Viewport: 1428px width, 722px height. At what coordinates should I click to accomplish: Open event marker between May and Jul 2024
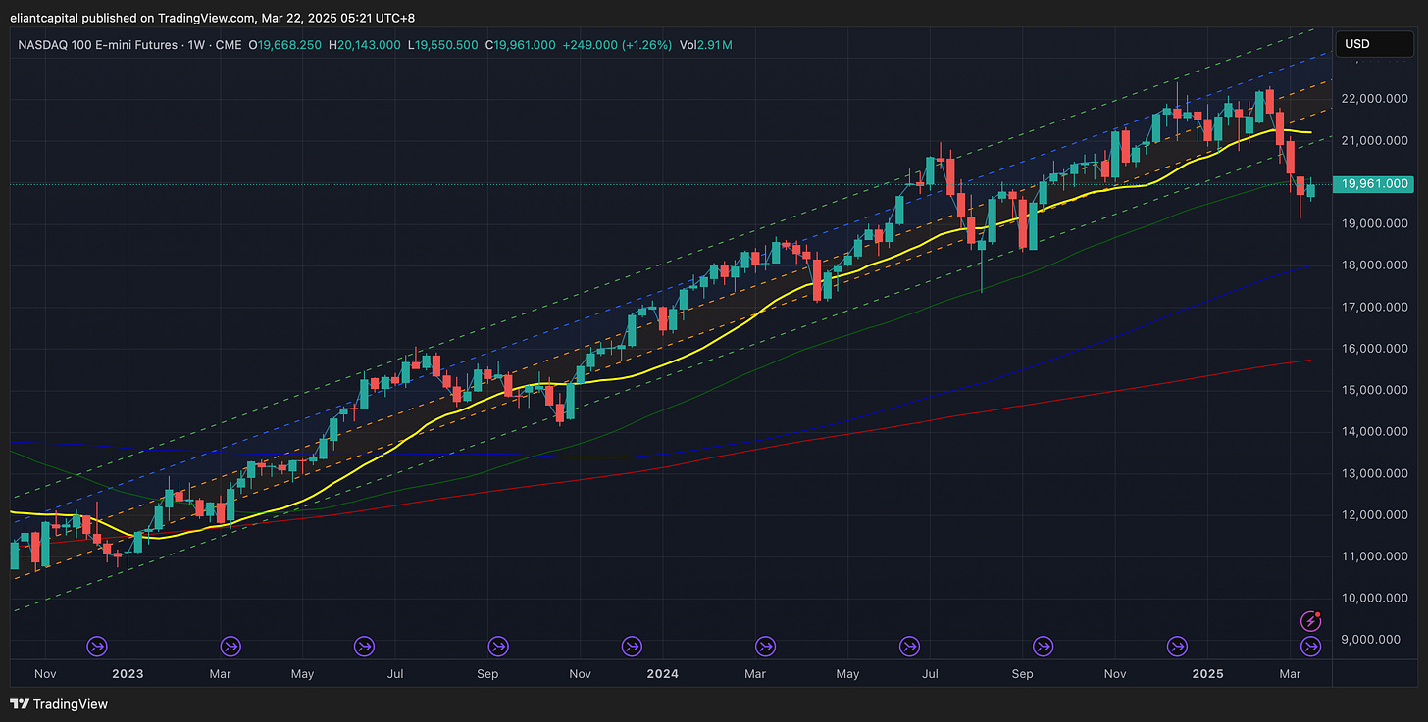point(910,647)
